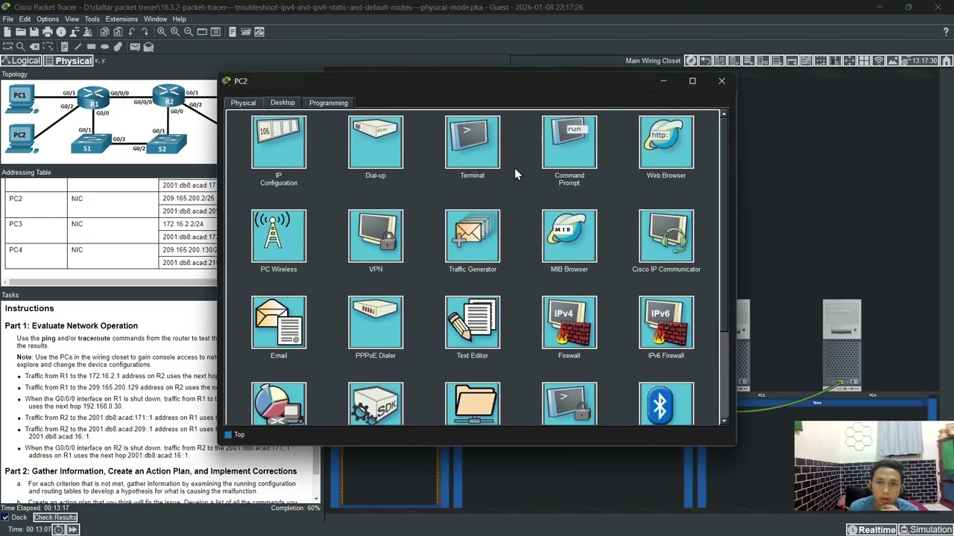Click the Fast Forward Time button
The width and height of the screenshot is (954, 536).
(x=72, y=530)
